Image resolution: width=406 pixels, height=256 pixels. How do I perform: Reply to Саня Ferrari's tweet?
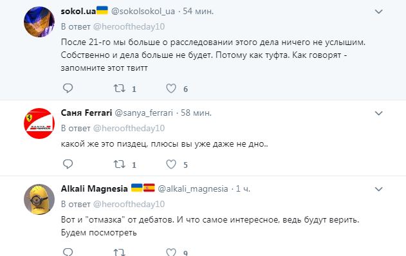(68, 164)
